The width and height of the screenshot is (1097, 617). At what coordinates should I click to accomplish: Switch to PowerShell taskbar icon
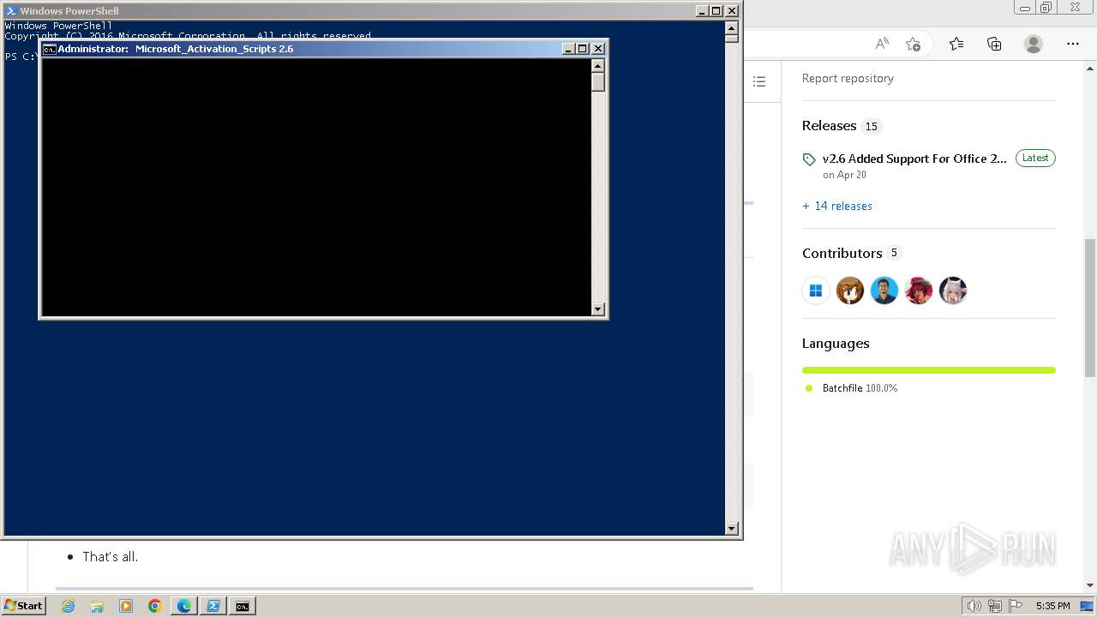coord(213,606)
